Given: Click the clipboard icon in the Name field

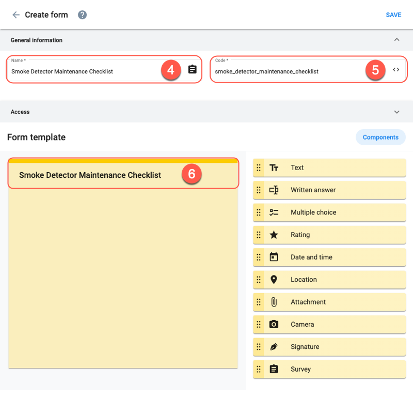Looking at the screenshot, I should 192,69.
